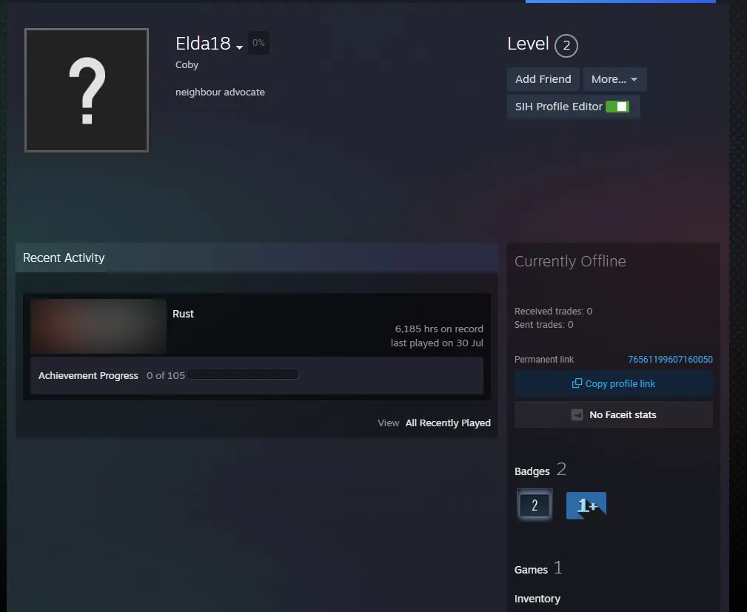Viewport: 747px width, 612px height.
Task: Click the neighbour advocate profile summary text
Action: pos(220,93)
